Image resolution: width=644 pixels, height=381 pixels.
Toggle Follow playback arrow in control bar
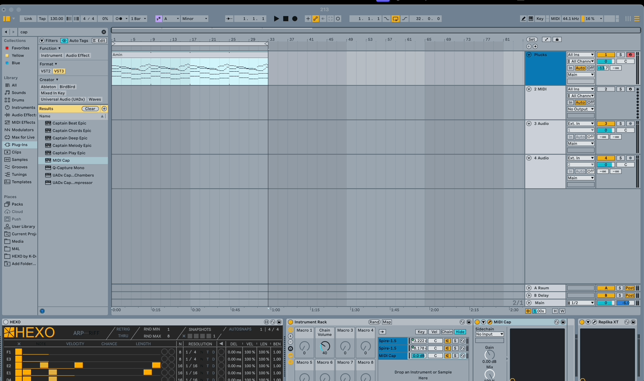[x=229, y=19]
